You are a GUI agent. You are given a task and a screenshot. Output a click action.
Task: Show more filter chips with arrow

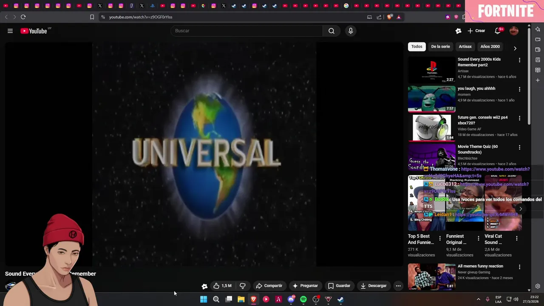point(515,48)
